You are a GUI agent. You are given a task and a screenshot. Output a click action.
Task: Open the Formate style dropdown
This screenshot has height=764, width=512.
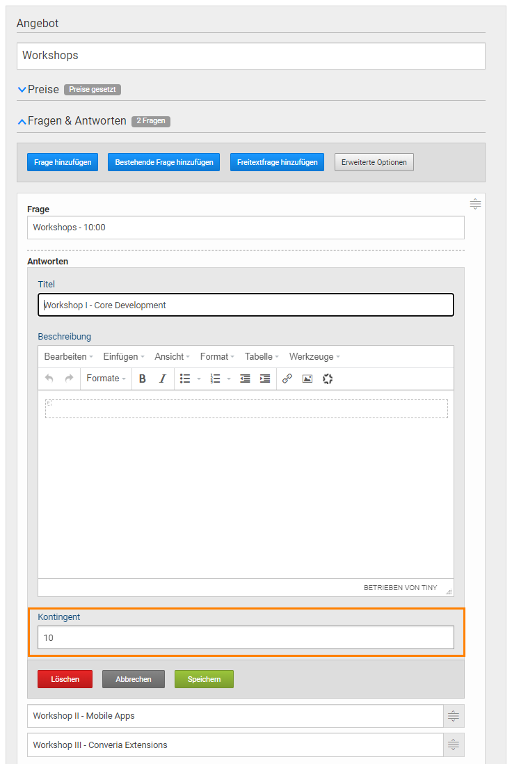(106, 379)
